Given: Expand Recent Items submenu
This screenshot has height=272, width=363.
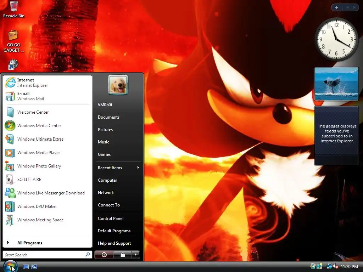Looking at the screenshot, I should pyautogui.click(x=118, y=168).
